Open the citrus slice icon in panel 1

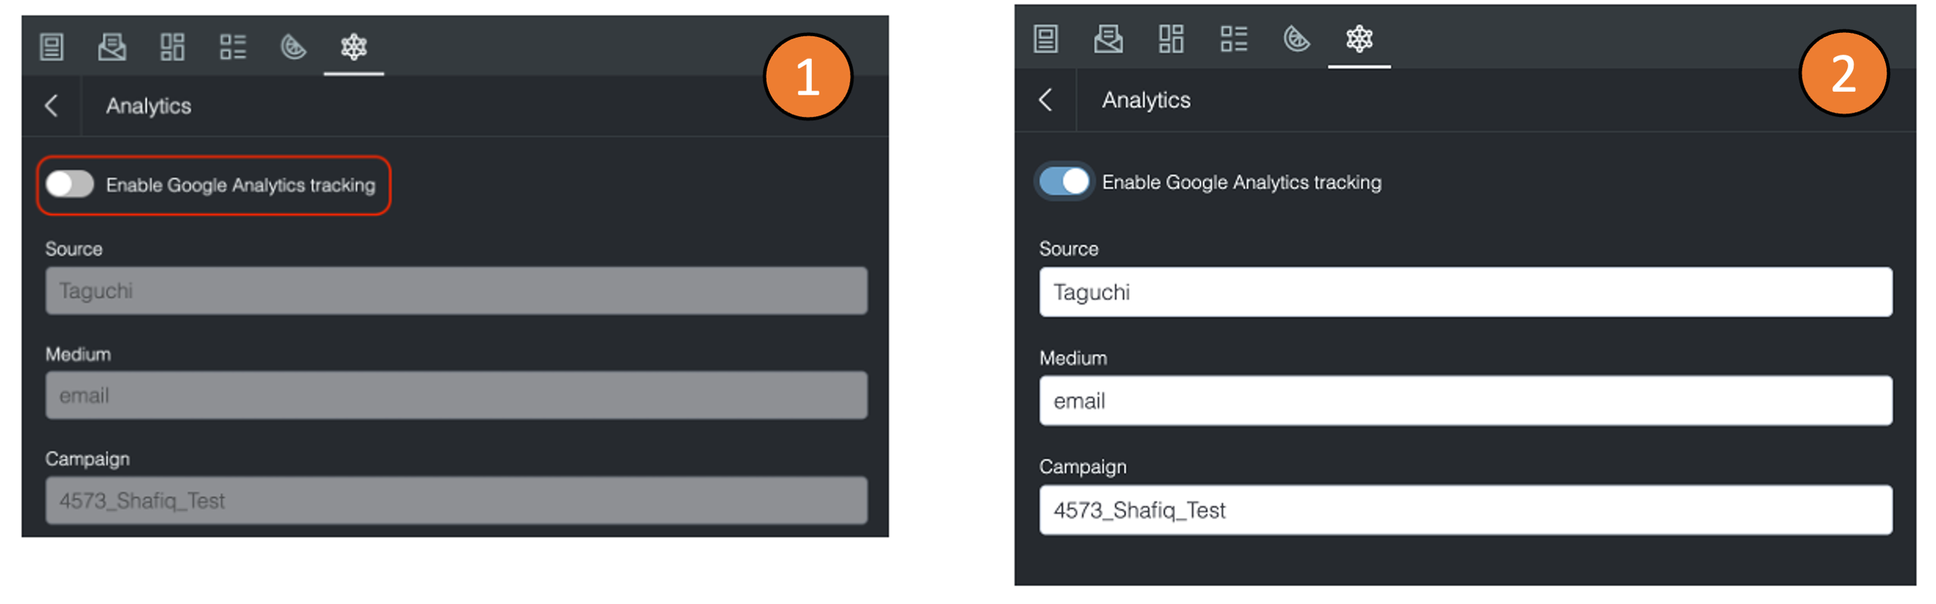coord(293,47)
